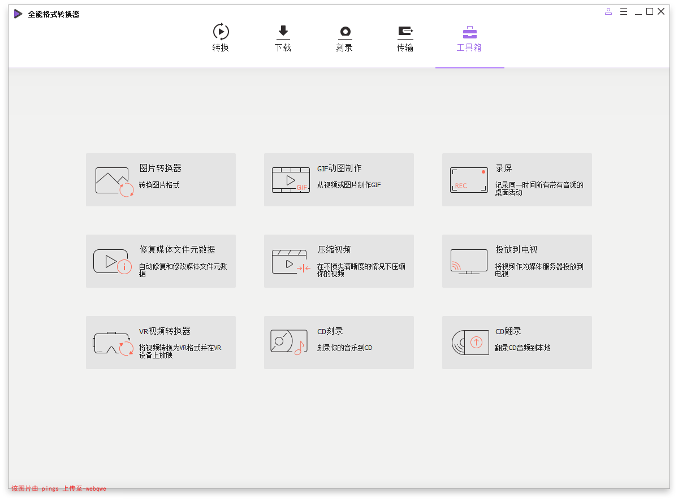This screenshot has width=678, height=502.
Task: Click the 全能格式转换器 app logo icon
Action: pyautogui.click(x=18, y=14)
